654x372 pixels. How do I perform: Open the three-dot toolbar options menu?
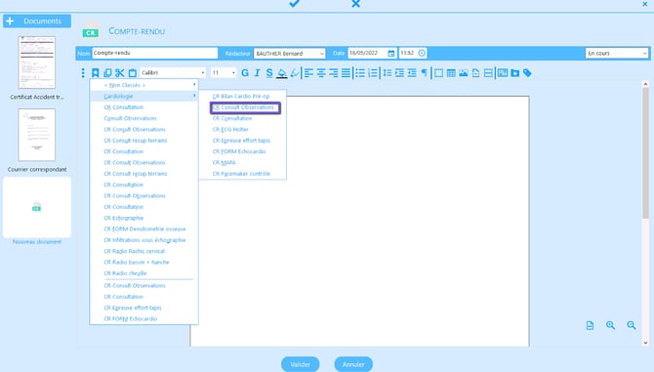tap(83, 73)
